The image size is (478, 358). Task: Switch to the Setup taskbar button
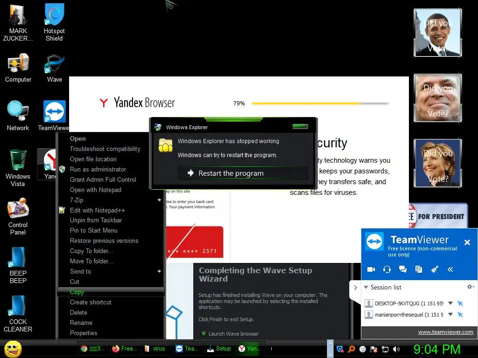point(219,349)
